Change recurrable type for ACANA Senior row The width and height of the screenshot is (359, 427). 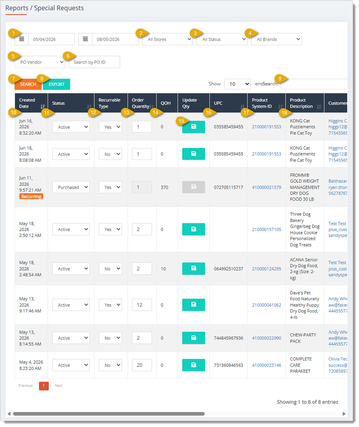point(110,268)
